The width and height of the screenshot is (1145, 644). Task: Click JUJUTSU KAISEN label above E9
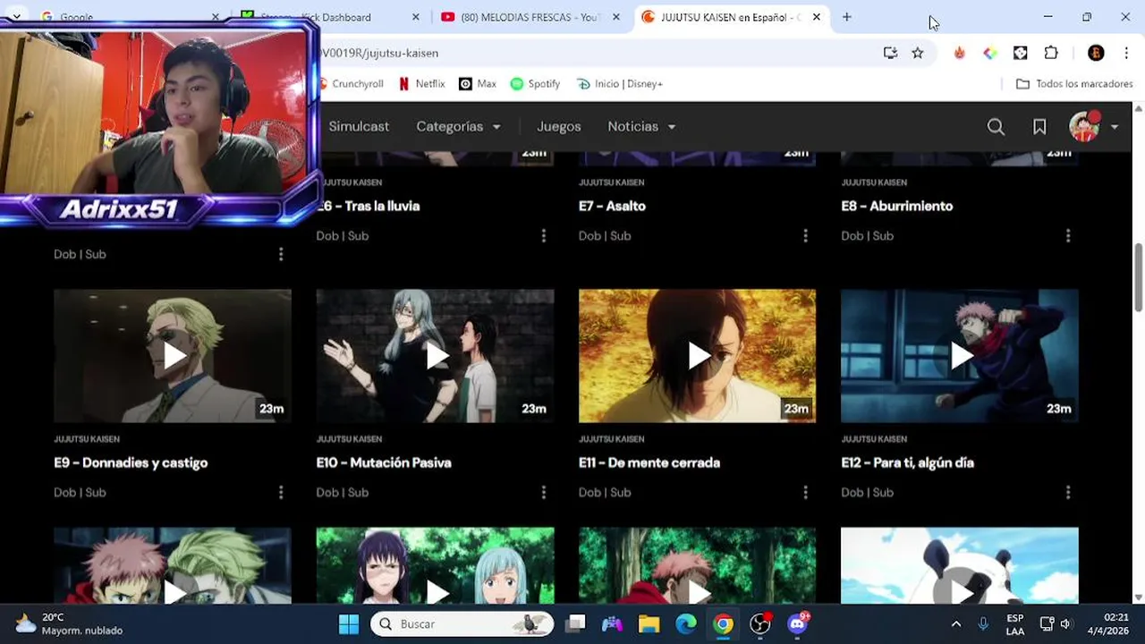click(87, 439)
